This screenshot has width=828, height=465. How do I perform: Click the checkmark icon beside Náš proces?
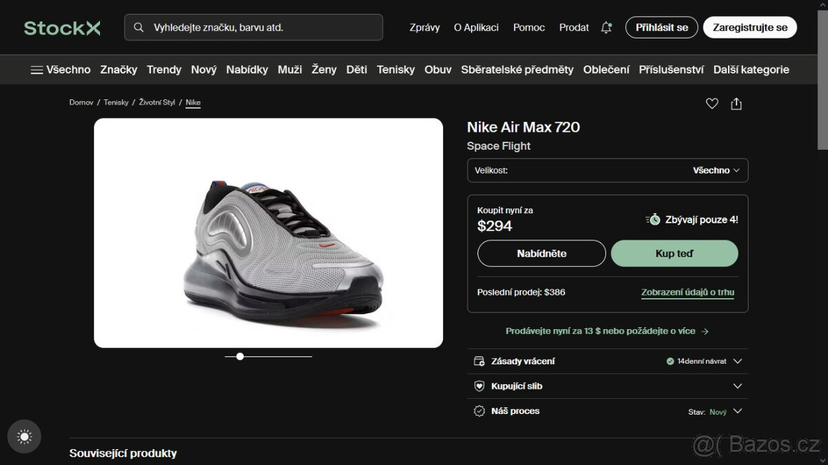(x=479, y=410)
